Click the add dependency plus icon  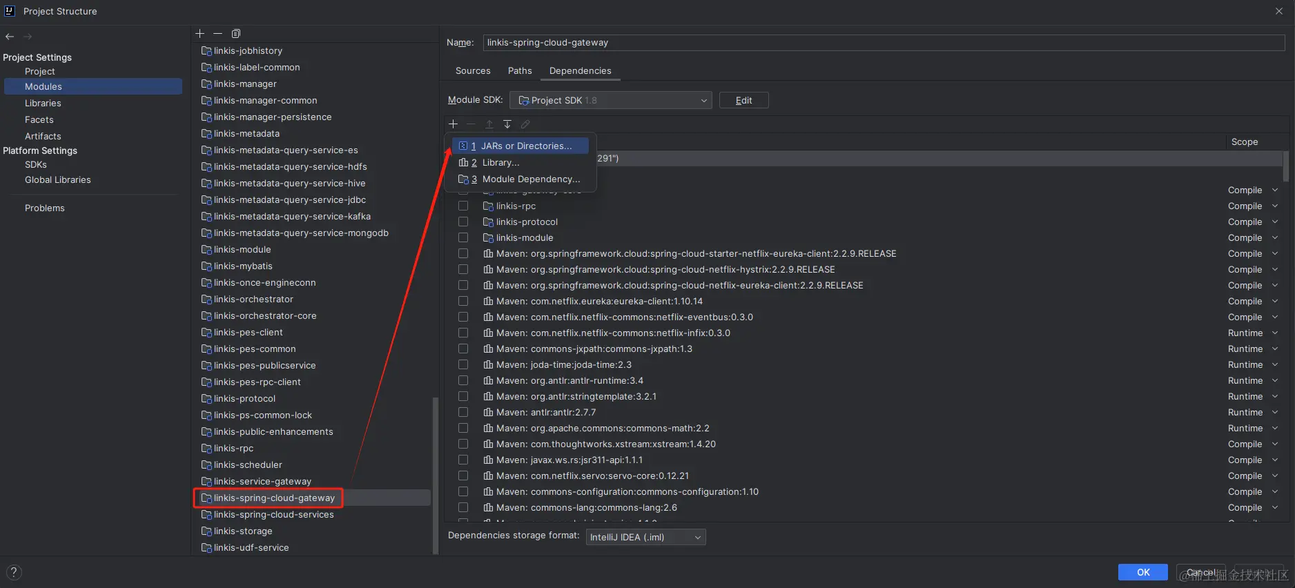click(453, 124)
